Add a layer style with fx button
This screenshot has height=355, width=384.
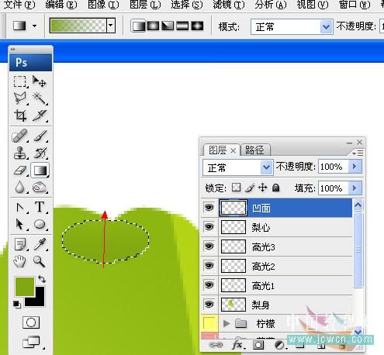(237, 345)
